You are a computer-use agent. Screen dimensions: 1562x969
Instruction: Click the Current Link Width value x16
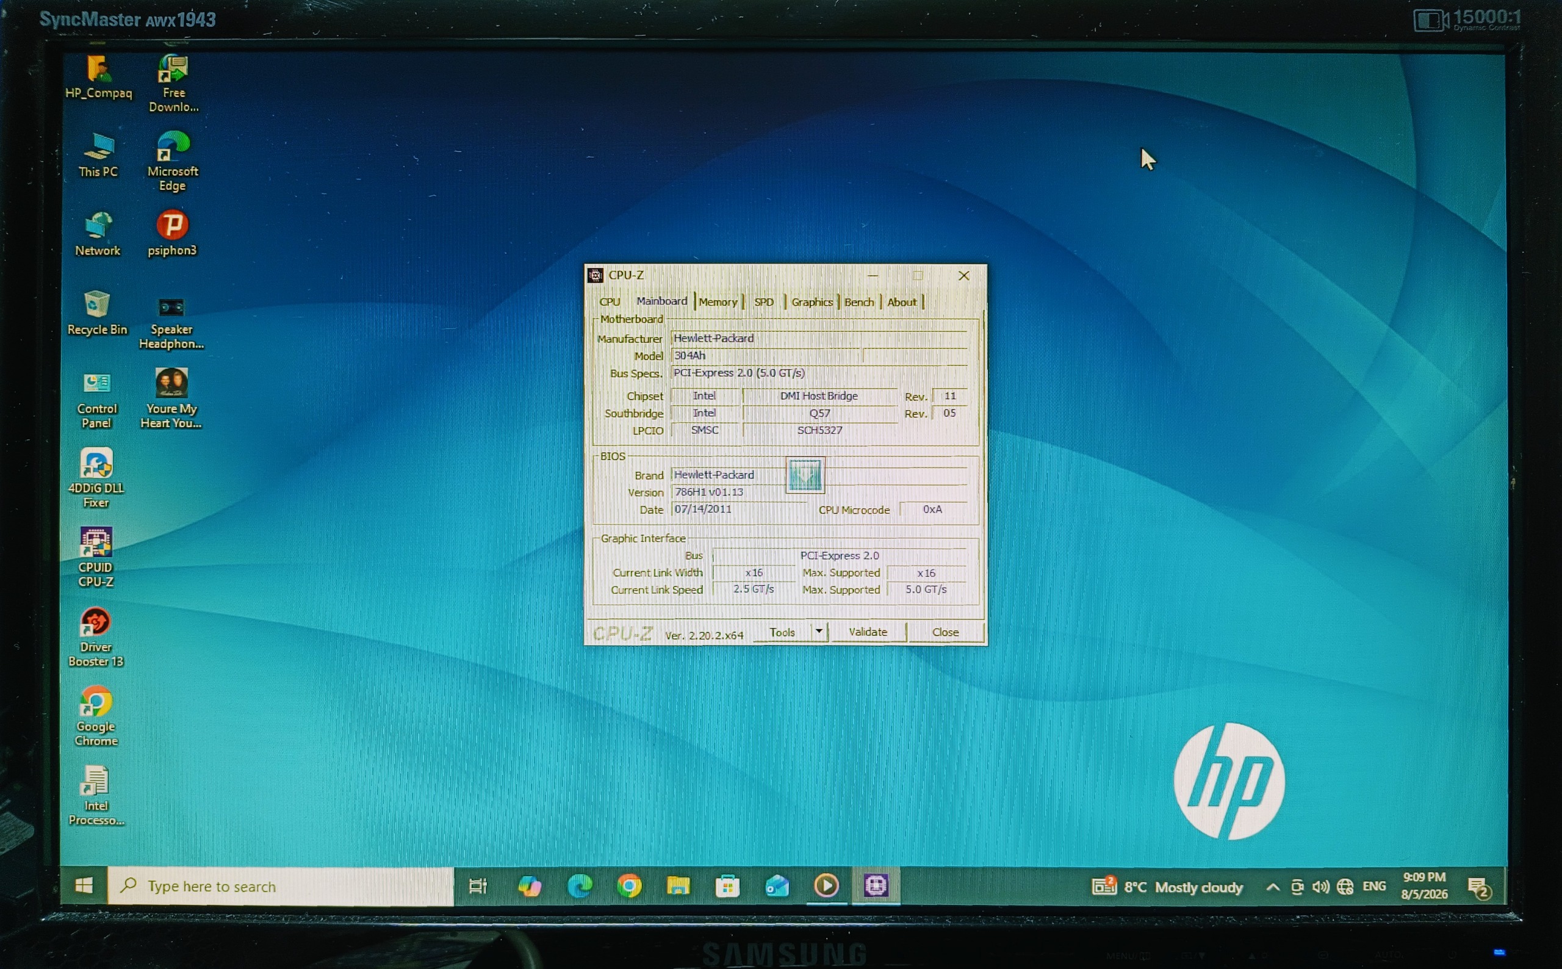click(x=754, y=572)
